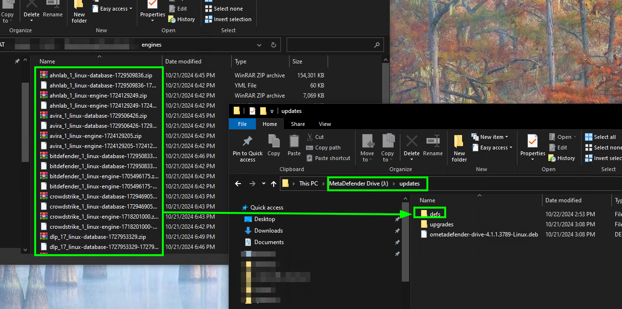The height and width of the screenshot is (309, 622).
Task: Open Easy access dropdown in engines window
Action: point(111,9)
